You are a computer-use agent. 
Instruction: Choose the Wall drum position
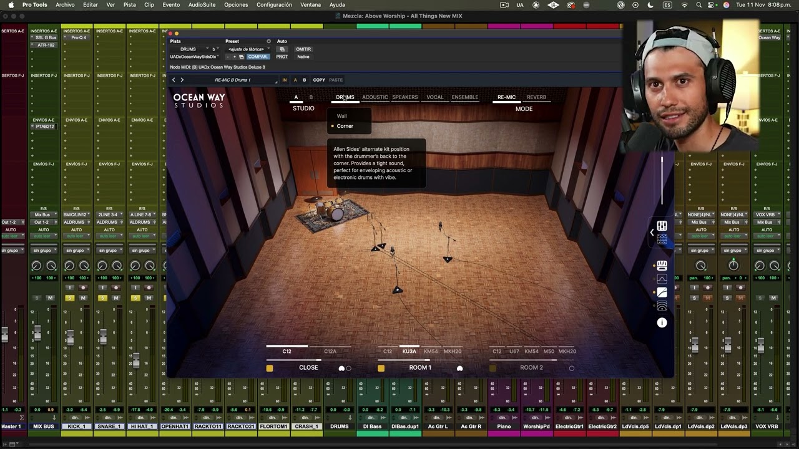(342, 116)
